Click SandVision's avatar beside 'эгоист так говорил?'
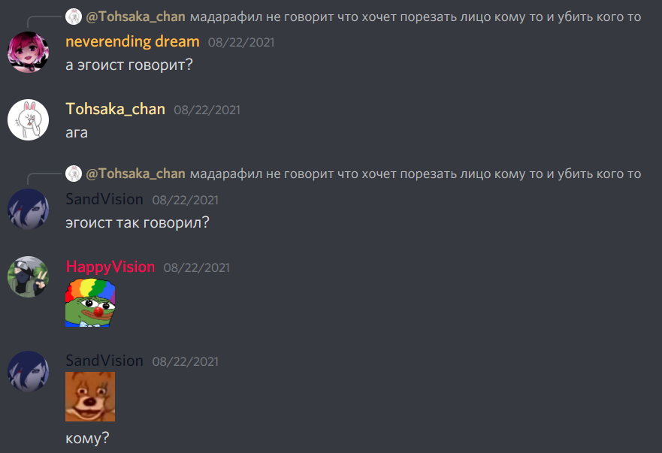This screenshot has width=662, height=453. (x=29, y=210)
